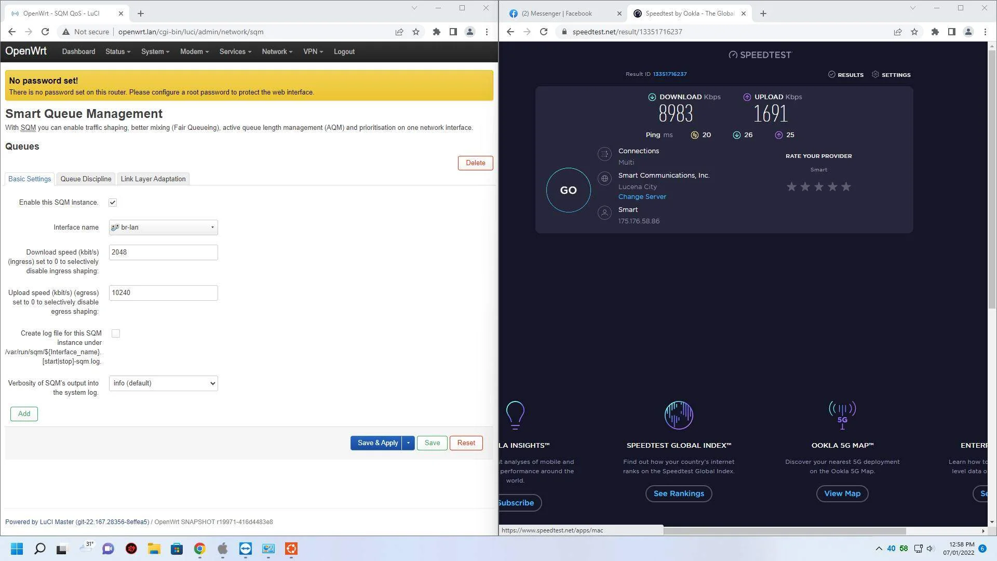Click the Reset button
The width and height of the screenshot is (997, 561).
pos(466,443)
